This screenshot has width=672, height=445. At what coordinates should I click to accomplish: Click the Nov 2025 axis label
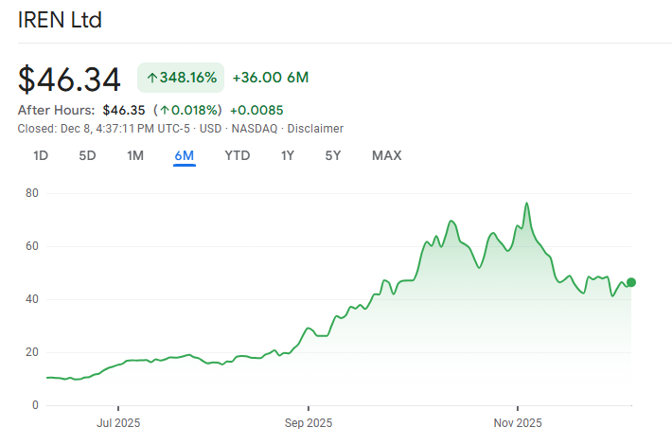click(x=518, y=423)
